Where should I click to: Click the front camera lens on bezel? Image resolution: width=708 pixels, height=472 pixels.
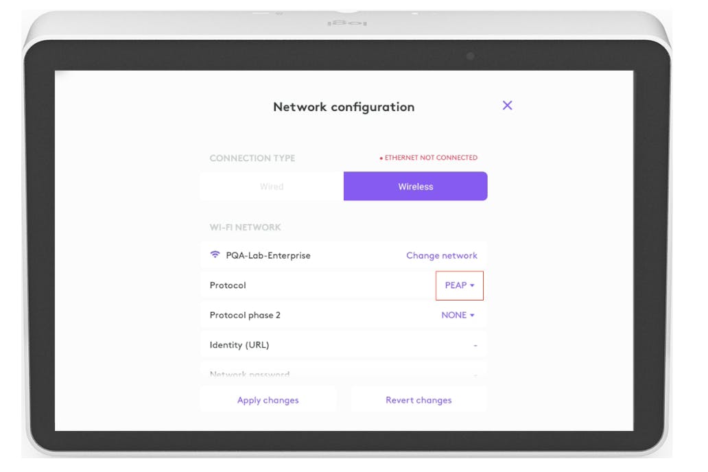tap(470, 56)
